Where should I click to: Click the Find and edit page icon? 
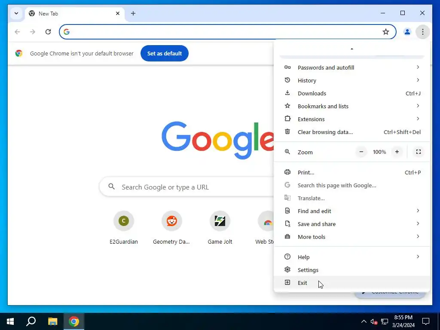tap(287, 211)
